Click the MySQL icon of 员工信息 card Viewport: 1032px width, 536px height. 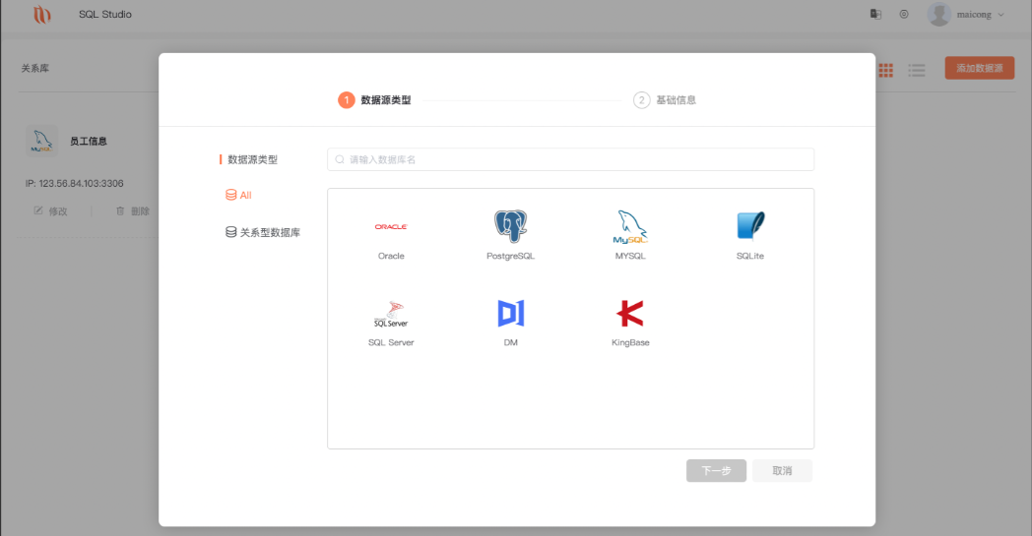click(x=42, y=141)
